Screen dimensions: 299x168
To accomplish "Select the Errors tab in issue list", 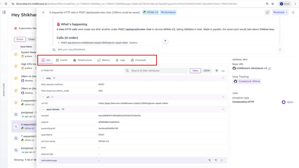I will pyautogui.click(x=20, y=39).
